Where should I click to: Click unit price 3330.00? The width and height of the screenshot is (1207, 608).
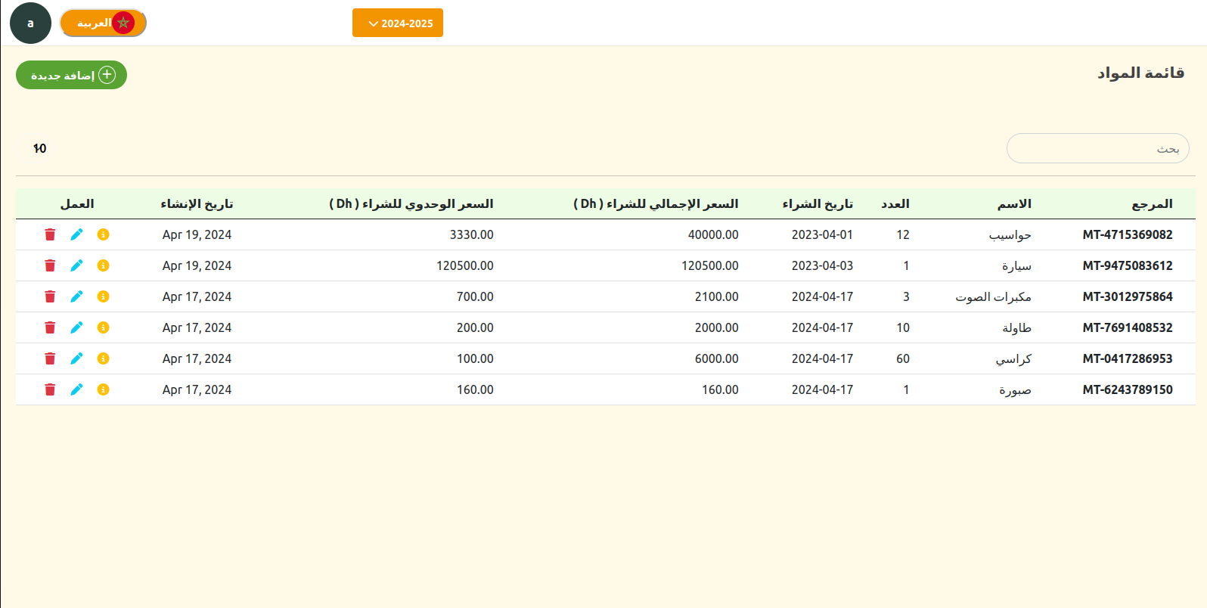tap(471, 234)
